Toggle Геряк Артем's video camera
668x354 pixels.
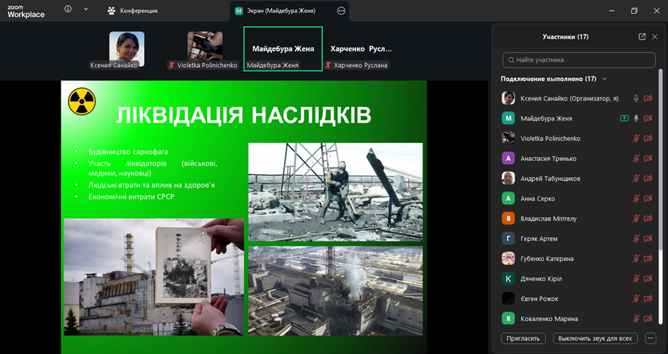coord(648,239)
